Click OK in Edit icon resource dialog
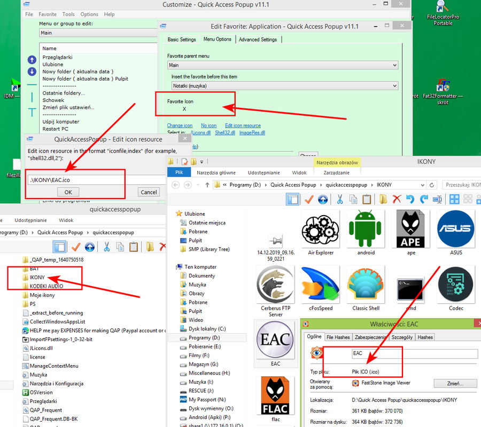This screenshot has width=481, height=427. click(x=68, y=192)
